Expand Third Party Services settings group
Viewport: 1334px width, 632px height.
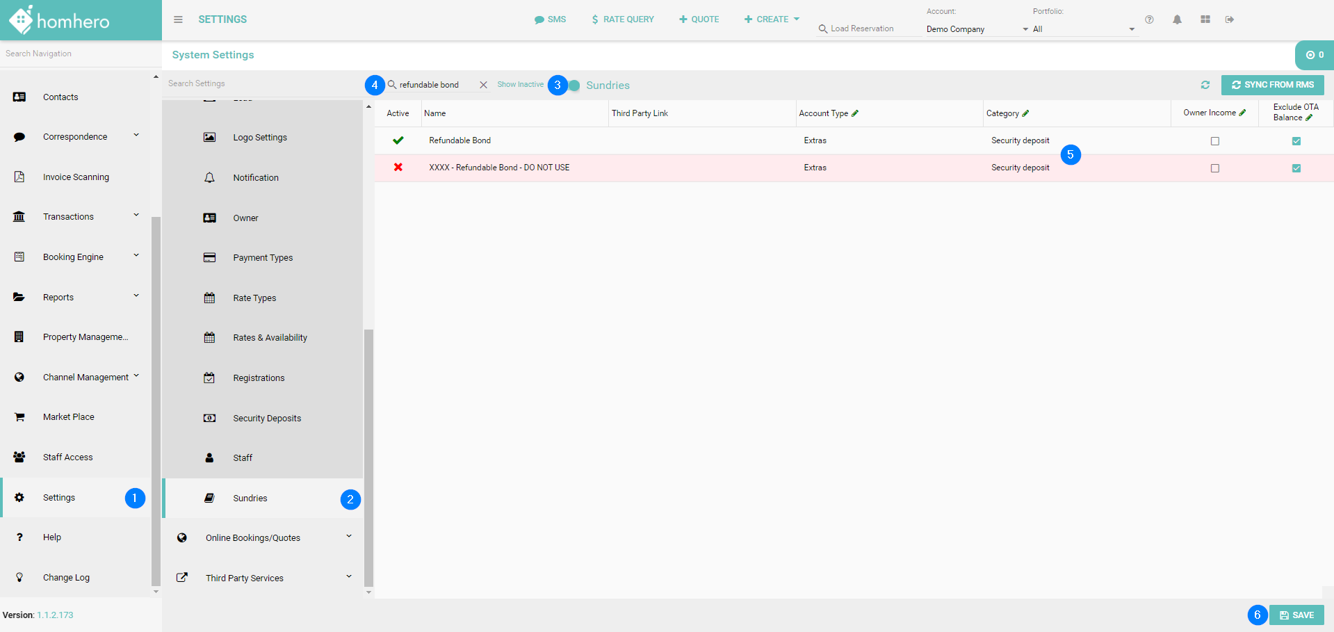point(348,577)
